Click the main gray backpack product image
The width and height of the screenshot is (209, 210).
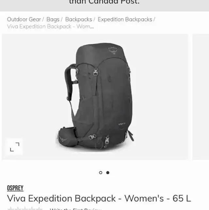point(95,97)
